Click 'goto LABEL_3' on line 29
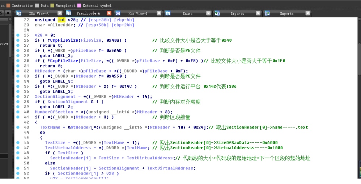This screenshot has height=184, width=361. [56, 55]
